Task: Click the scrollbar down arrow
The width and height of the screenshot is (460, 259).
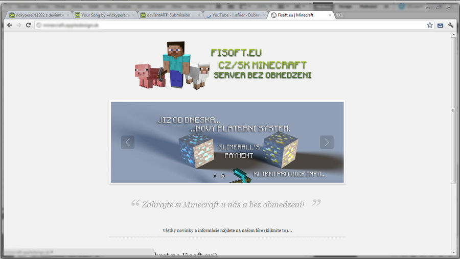Action: click(x=453, y=252)
